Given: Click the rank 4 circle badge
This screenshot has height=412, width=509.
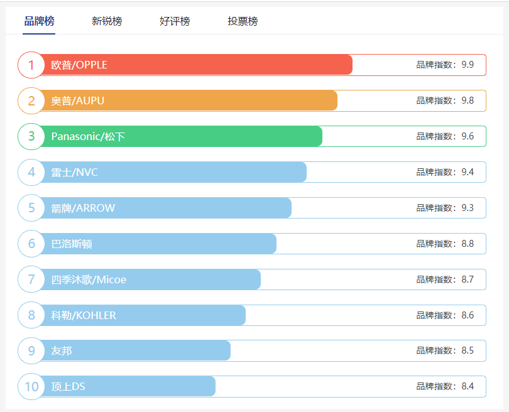Looking at the screenshot, I should tap(31, 172).
